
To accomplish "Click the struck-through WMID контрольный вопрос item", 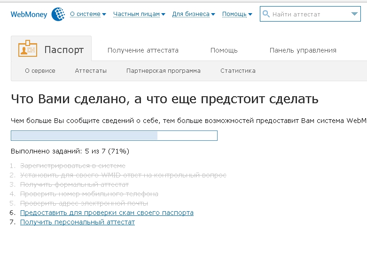I will pos(123,175).
